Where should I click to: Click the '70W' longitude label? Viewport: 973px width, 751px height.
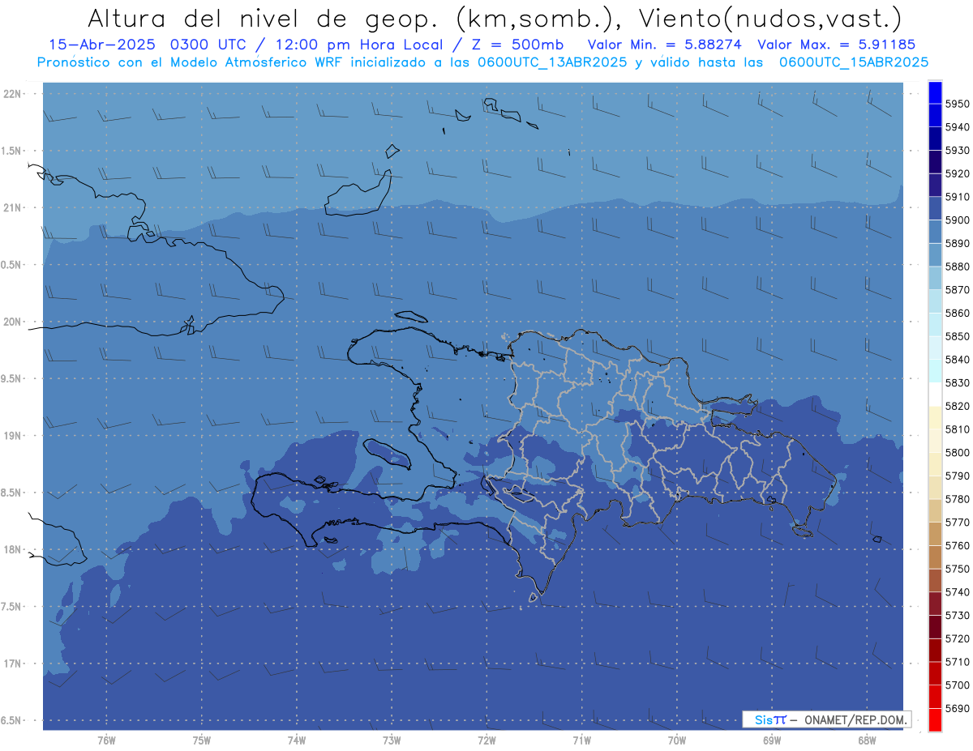point(677,740)
